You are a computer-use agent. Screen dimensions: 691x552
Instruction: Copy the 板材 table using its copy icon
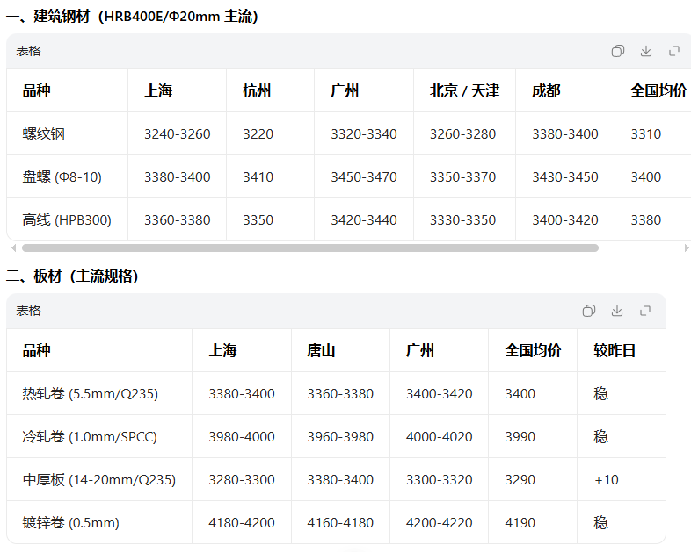tap(589, 311)
